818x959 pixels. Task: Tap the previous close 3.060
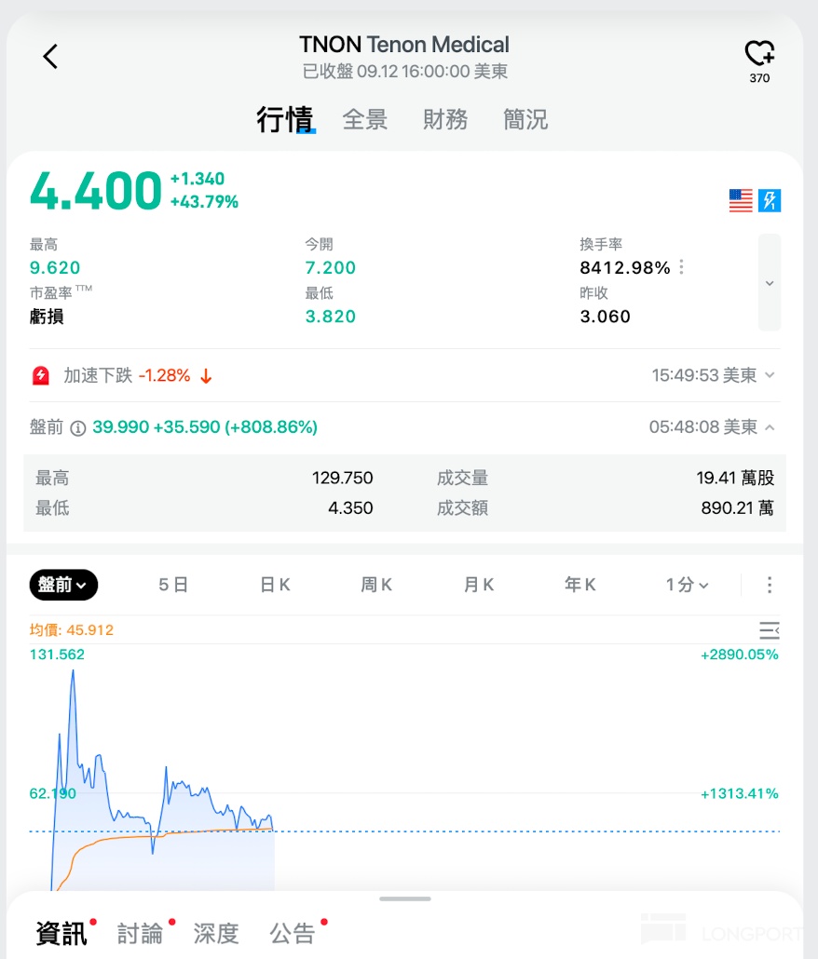(x=605, y=317)
